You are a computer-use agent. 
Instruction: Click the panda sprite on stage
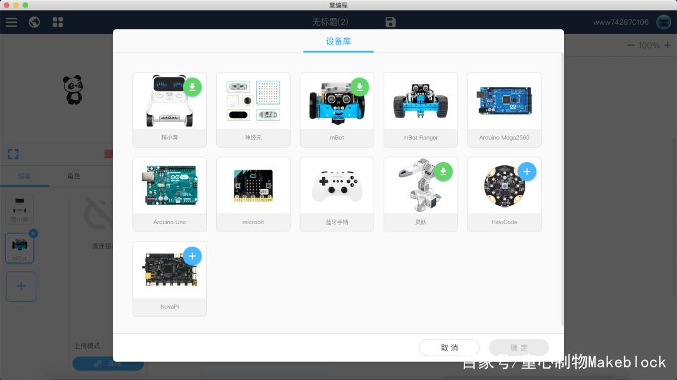(73, 90)
